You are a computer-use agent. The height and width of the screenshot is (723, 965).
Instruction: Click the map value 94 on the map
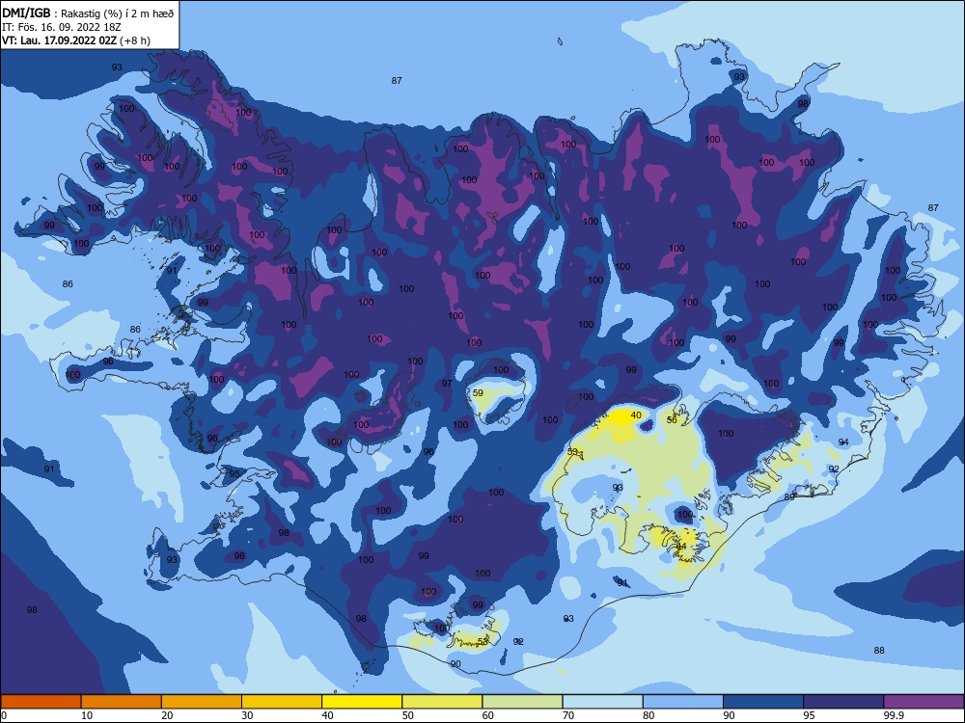[x=843, y=442]
